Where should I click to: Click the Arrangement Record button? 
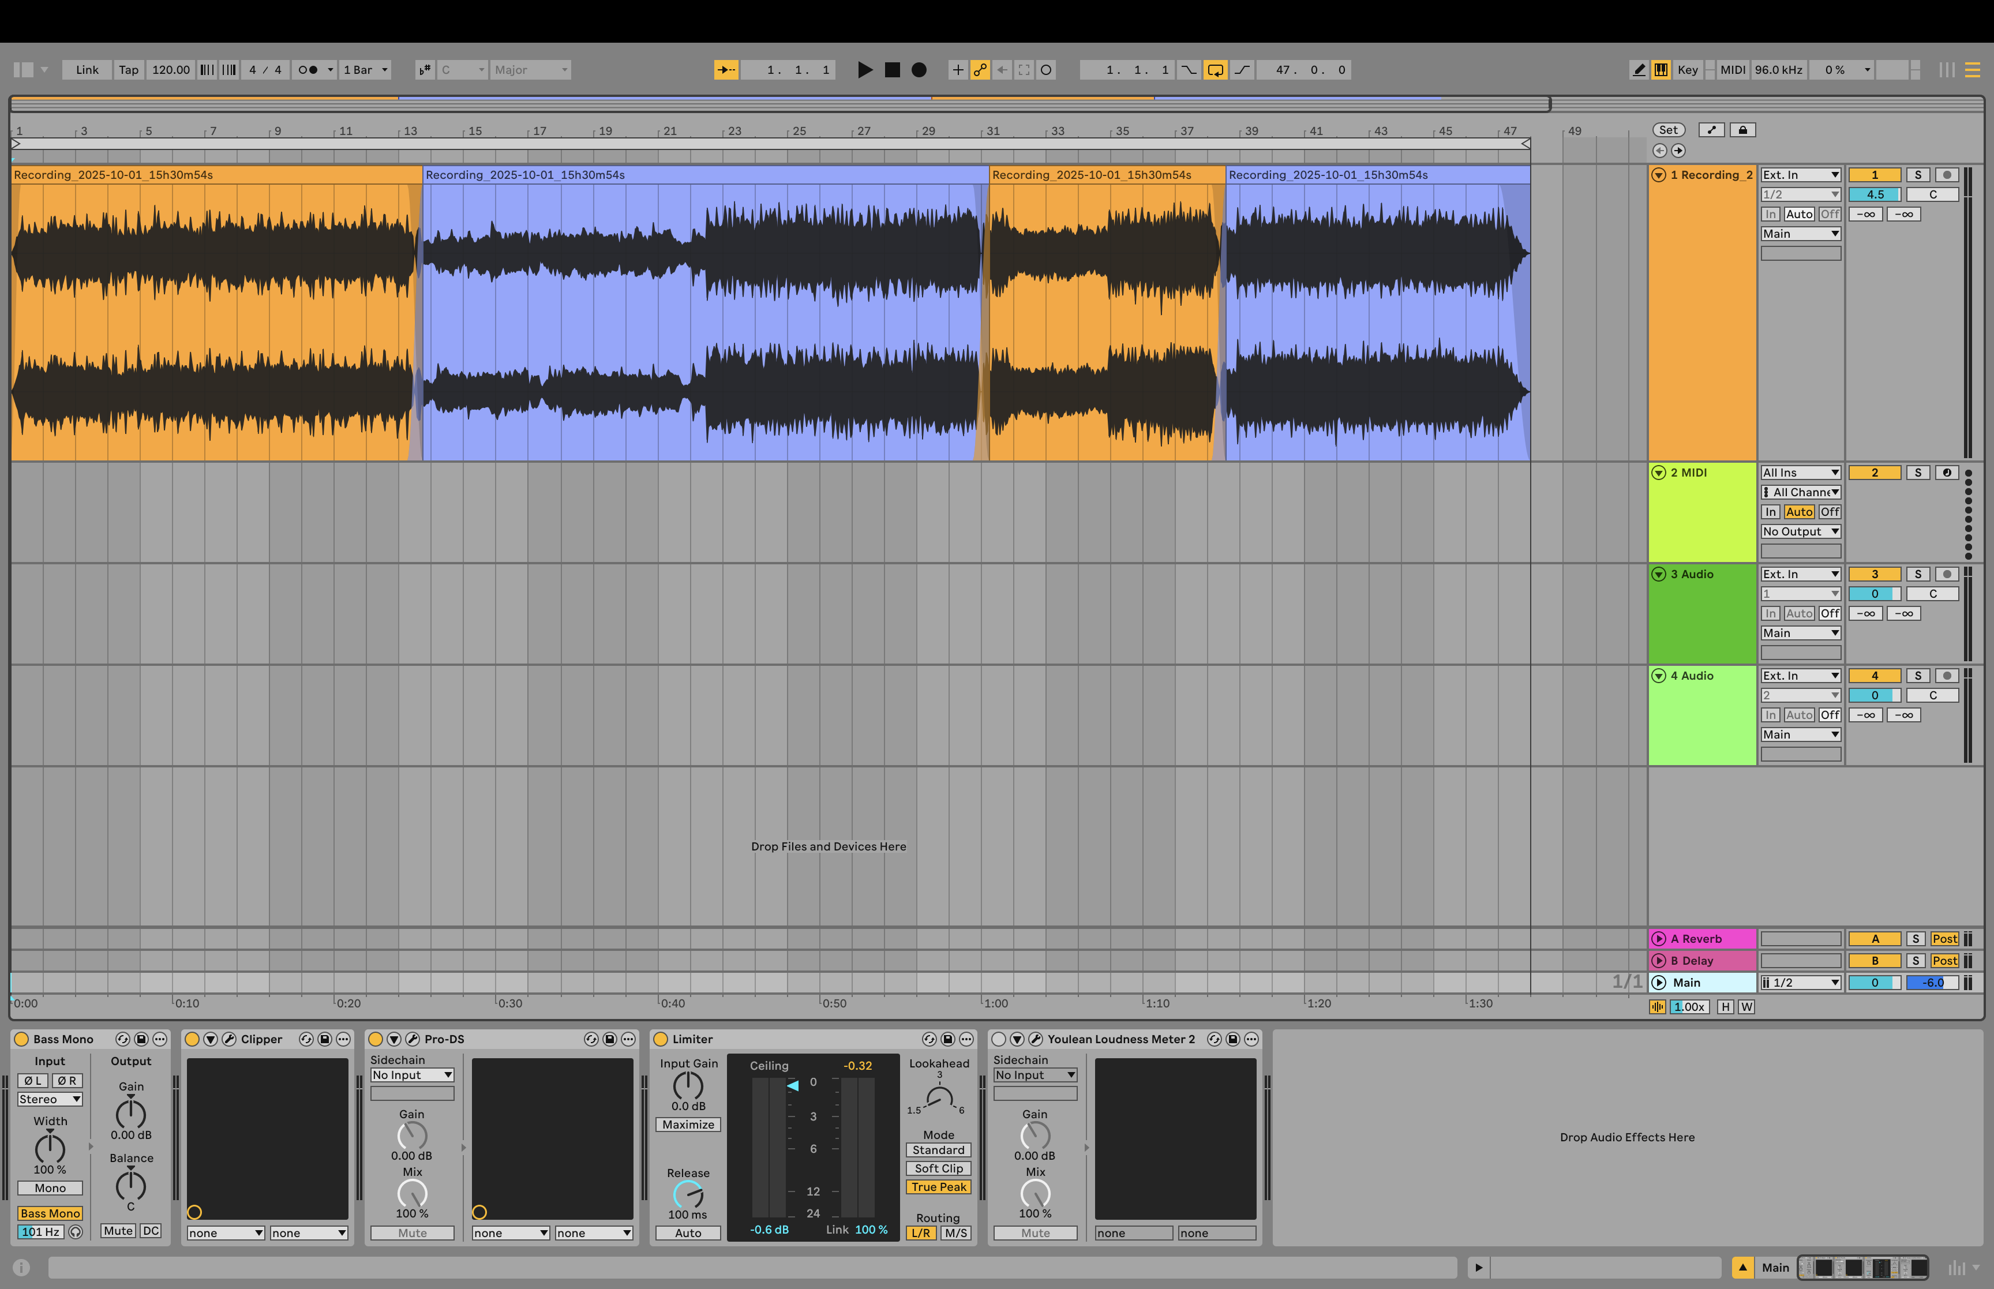pos(919,69)
